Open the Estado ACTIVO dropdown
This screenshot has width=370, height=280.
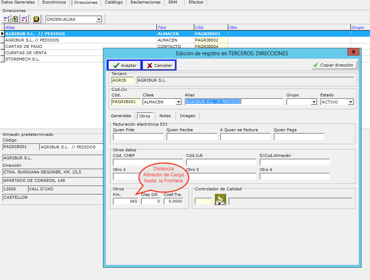tap(351, 102)
